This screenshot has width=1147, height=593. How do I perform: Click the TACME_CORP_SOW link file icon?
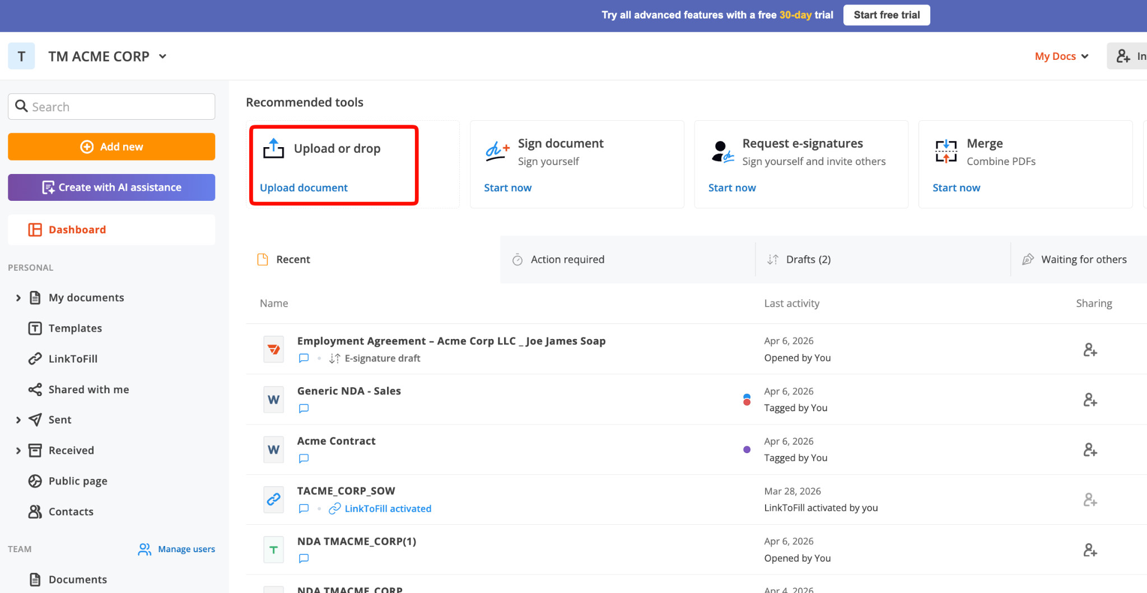click(274, 500)
